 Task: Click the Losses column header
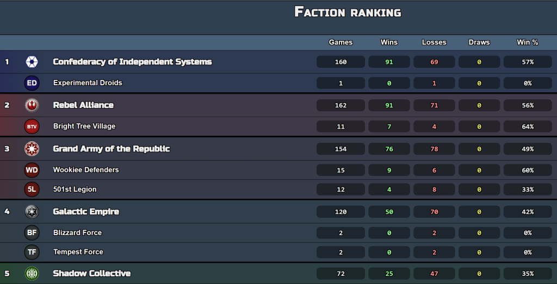click(434, 42)
